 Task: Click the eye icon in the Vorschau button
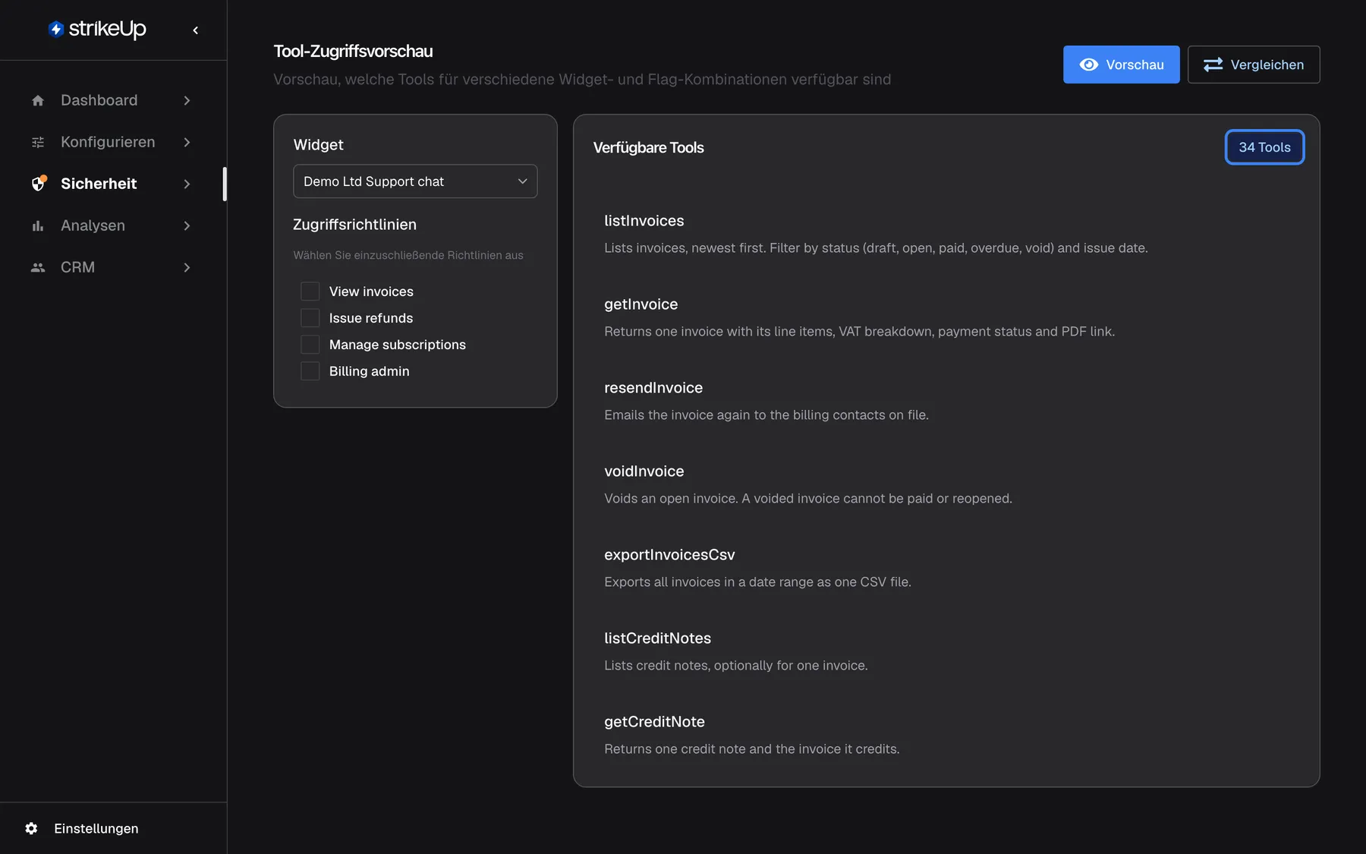click(1089, 65)
